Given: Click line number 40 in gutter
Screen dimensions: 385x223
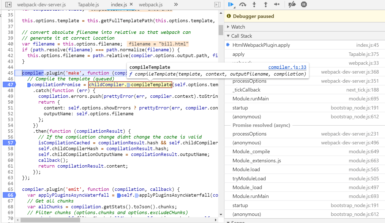Looking at the screenshot, I should 10,44.
